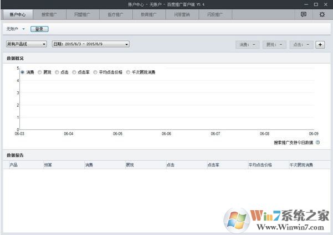Open the message feedback icon
The image size is (333, 235).
click(x=304, y=14)
